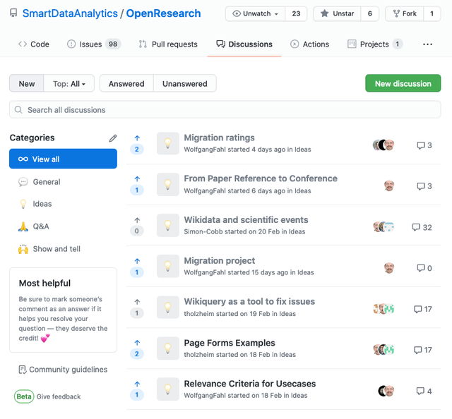452x419 pixels.
Task: Open the comments count of Migration ratings
Action: (x=424, y=145)
